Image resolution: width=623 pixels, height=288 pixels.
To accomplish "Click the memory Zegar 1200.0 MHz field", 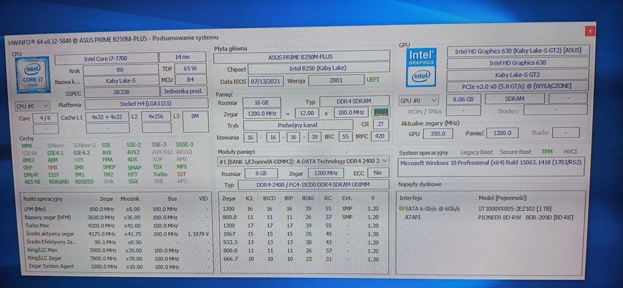I will (262, 113).
